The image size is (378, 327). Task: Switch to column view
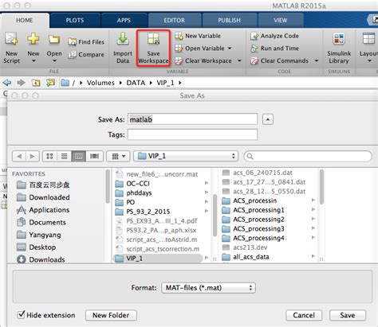tap(78, 156)
